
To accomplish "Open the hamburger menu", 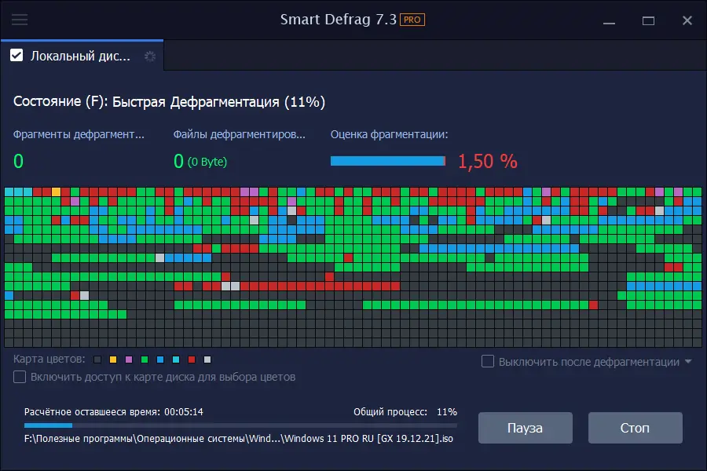I will (x=20, y=20).
